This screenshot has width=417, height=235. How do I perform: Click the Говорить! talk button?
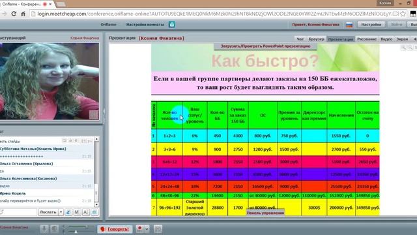click(x=115, y=229)
